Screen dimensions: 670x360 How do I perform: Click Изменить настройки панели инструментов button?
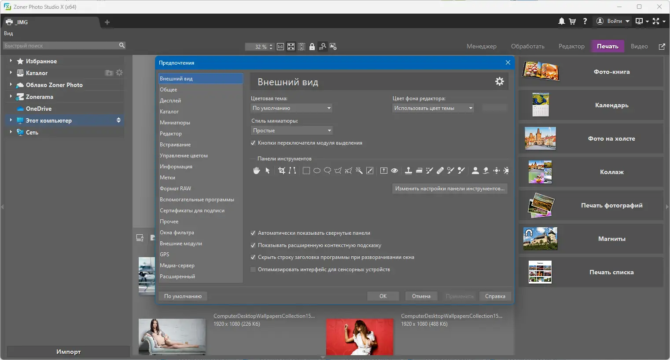click(x=449, y=189)
